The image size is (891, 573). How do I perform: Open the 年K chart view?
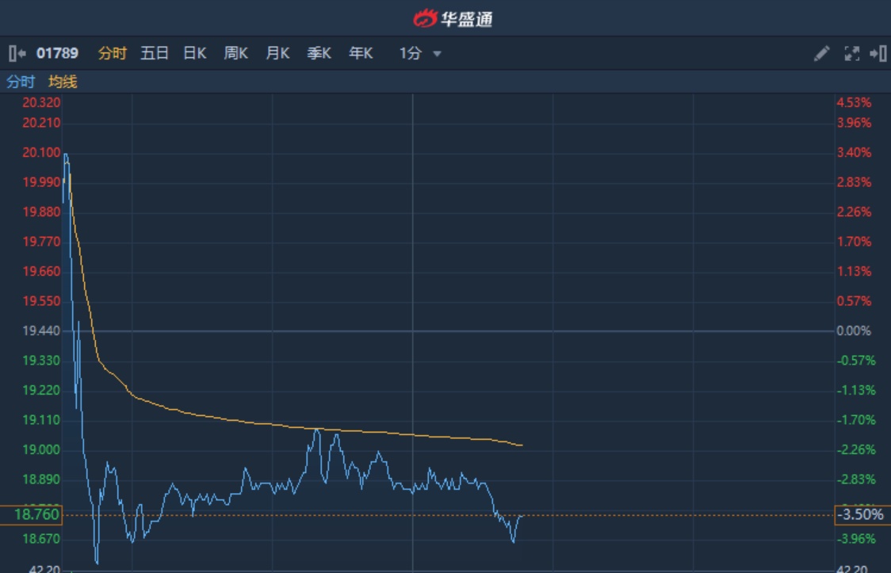(x=361, y=54)
